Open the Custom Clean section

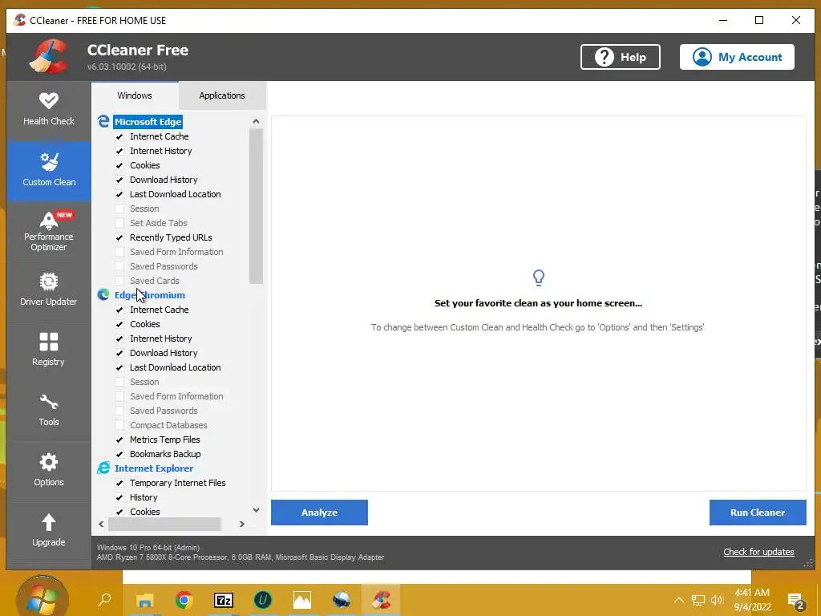[x=49, y=170]
